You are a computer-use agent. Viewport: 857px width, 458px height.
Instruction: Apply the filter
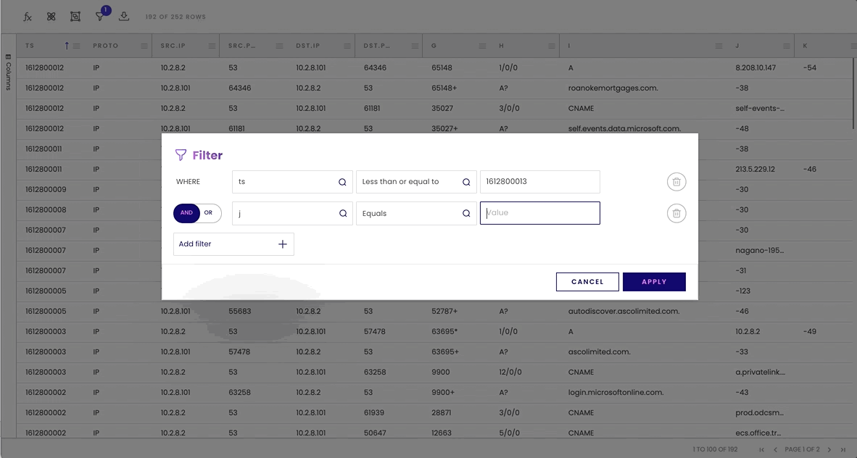(654, 282)
